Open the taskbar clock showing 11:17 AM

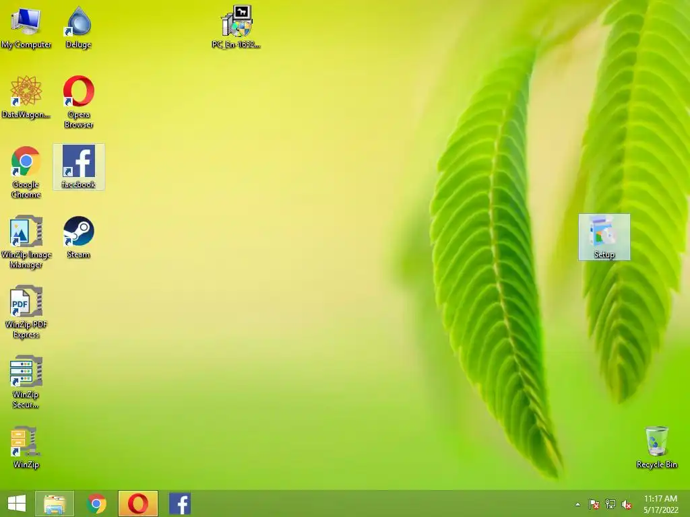pyautogui.click(x=660, y=504)
